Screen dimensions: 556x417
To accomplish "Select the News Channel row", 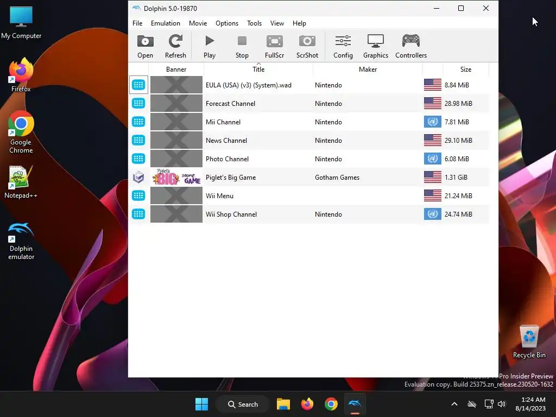I will tap(309, 141).
